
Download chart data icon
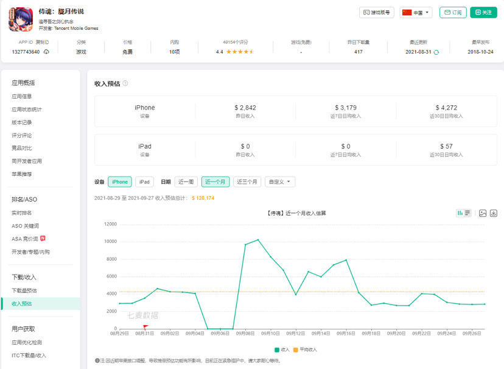point(494,213)
